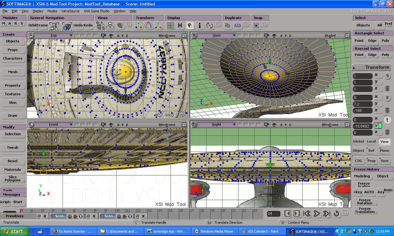Open the Front view dropdown in viewport C

(54, 125)
